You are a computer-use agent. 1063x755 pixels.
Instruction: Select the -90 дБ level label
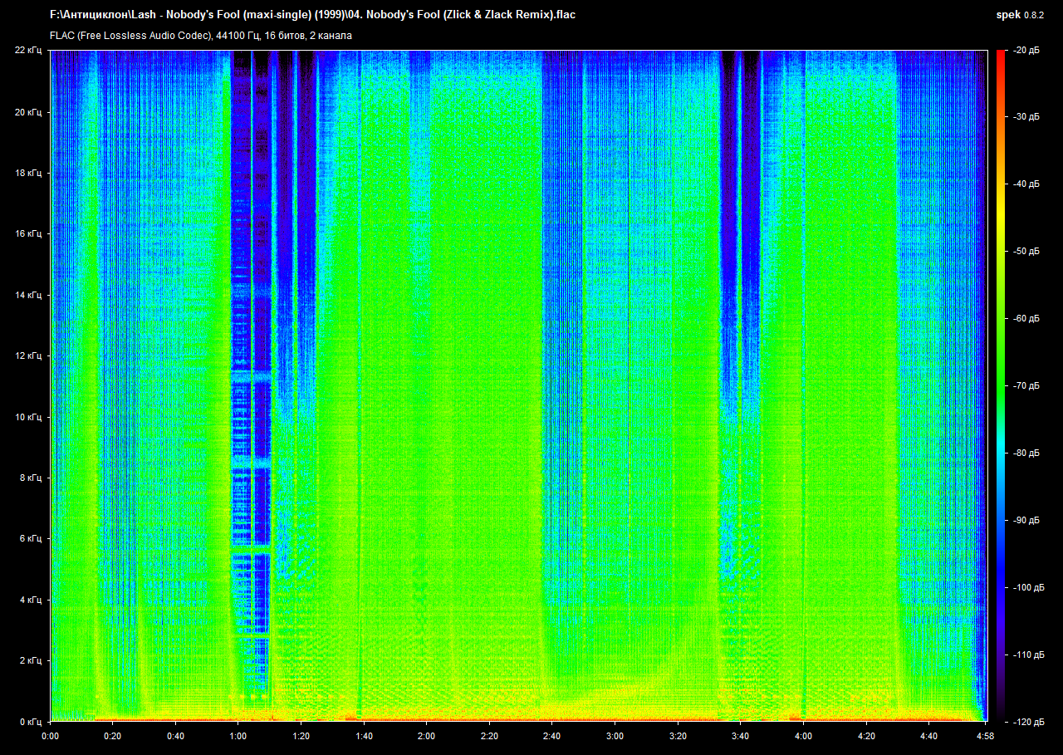1026,521
